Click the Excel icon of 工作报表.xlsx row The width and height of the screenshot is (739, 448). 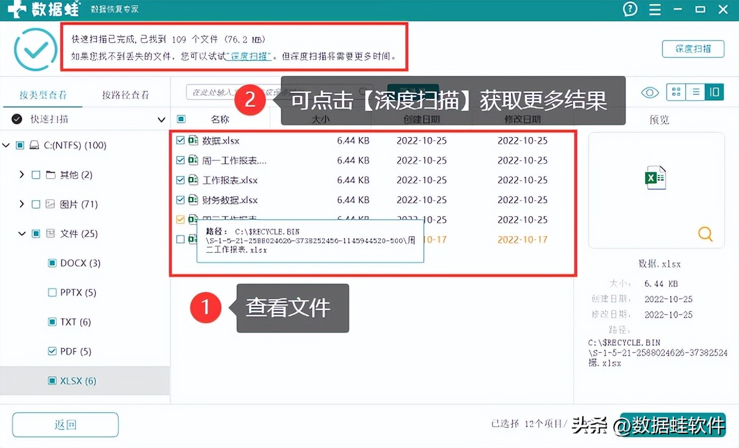[193, 180]
